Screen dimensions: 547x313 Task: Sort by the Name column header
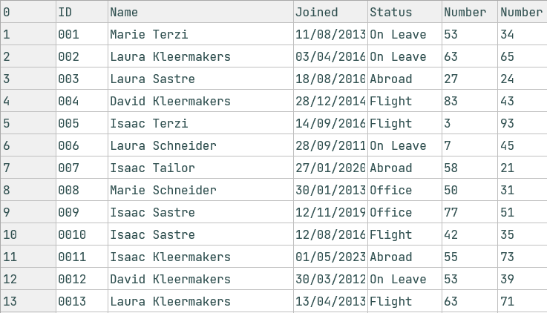pos(200,12)
